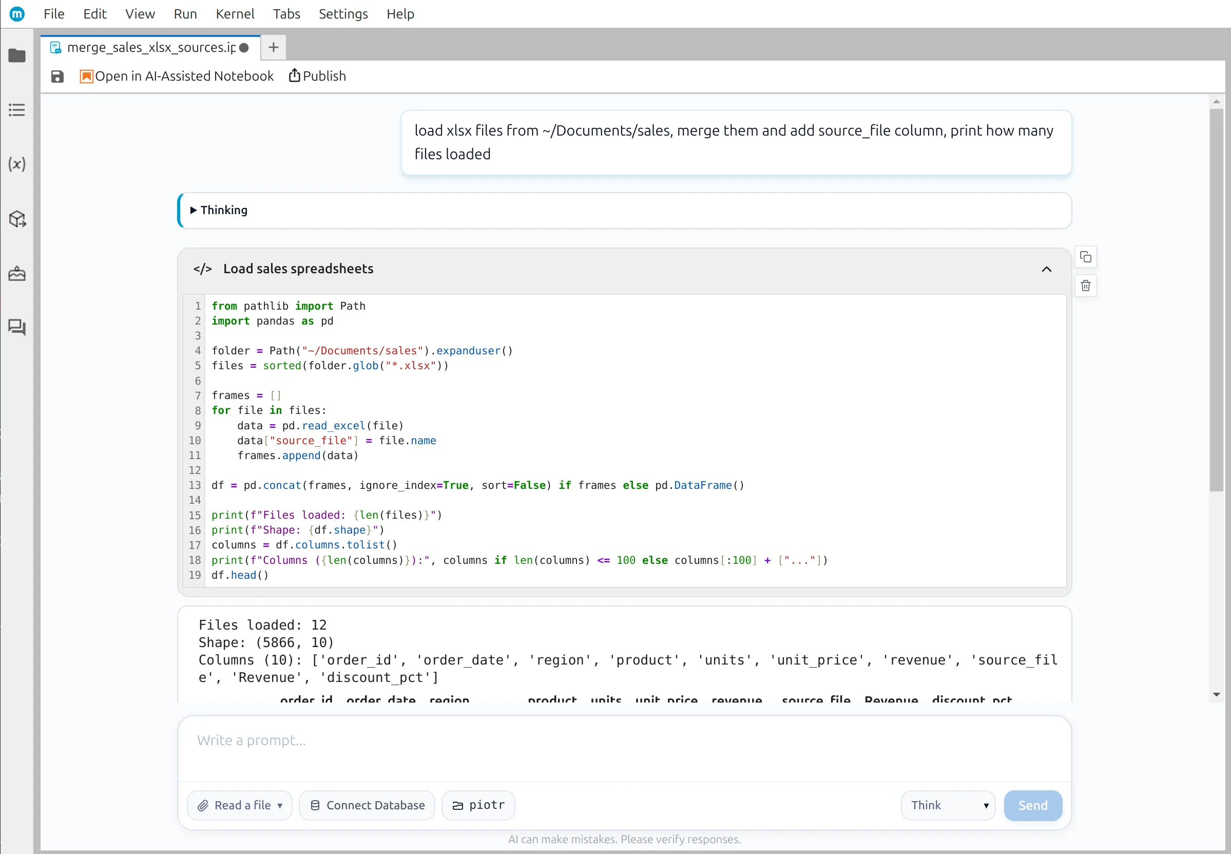Open the Edit menu
Screen dimensions: 1231x854
pos(94,14)
